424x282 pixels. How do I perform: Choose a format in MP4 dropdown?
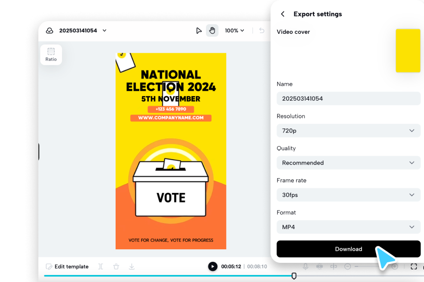pyautogui.click(x=348, y=227)
